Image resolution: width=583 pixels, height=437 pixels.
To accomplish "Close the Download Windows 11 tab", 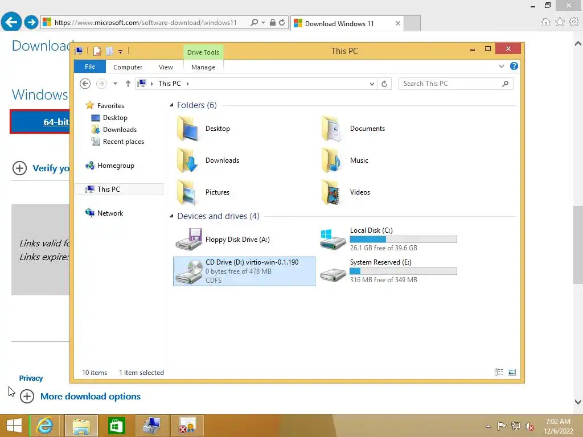I will coord(398,23).
